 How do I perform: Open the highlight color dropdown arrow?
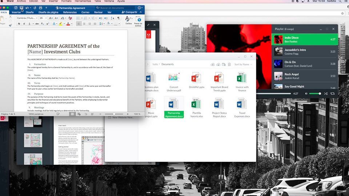click(x=64, y=24)
